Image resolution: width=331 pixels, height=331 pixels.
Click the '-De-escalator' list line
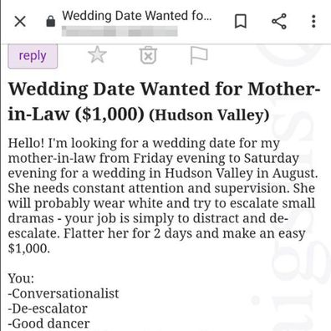(x=48, y=308)
